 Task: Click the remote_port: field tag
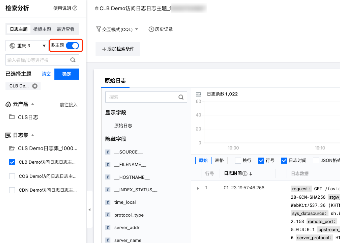[322, 222]
